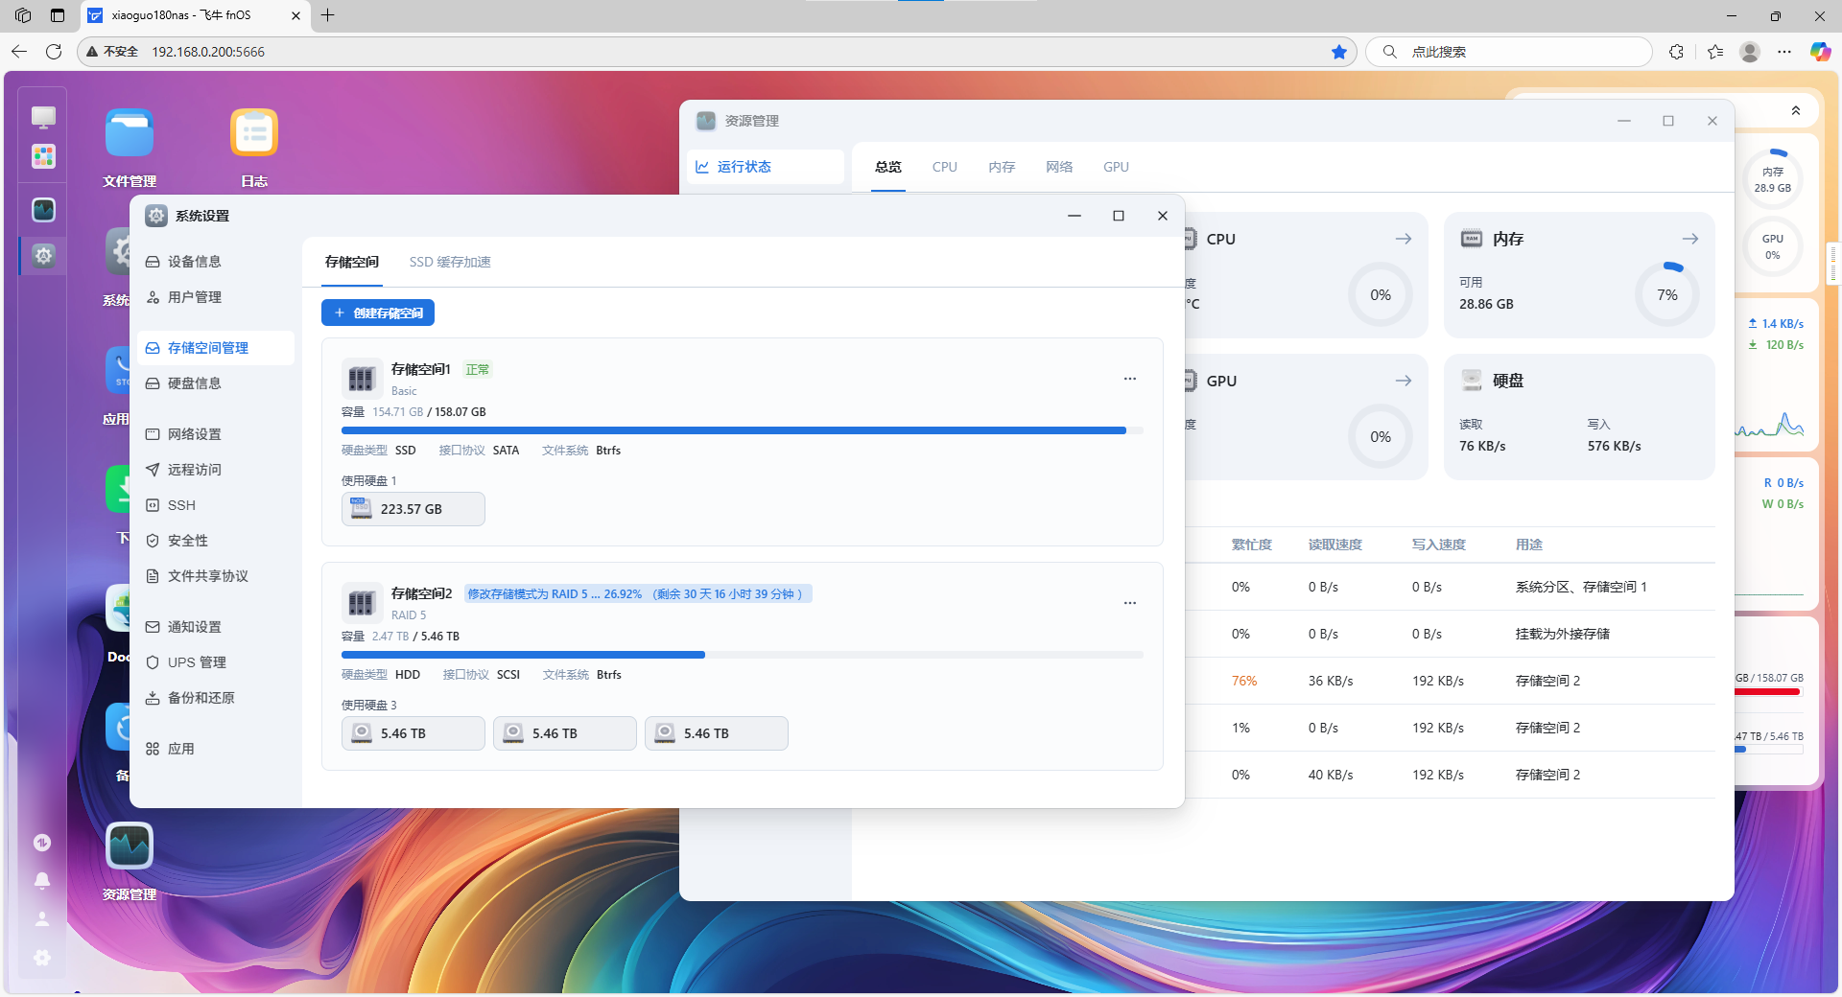Screen dimensions: 1842x997
Task: Open 通知设置 in settings sidebar
Action: tap(216, 627)
